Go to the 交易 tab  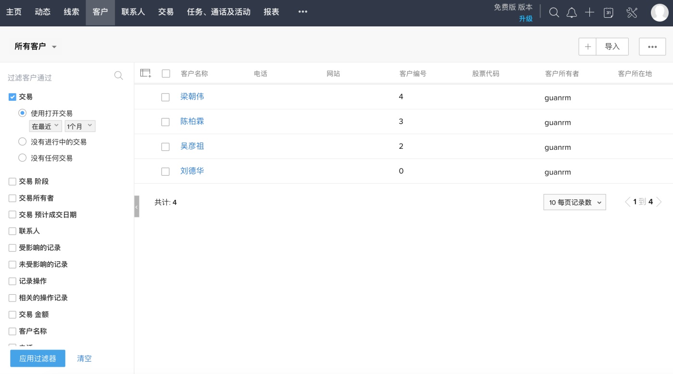(166, 12)
